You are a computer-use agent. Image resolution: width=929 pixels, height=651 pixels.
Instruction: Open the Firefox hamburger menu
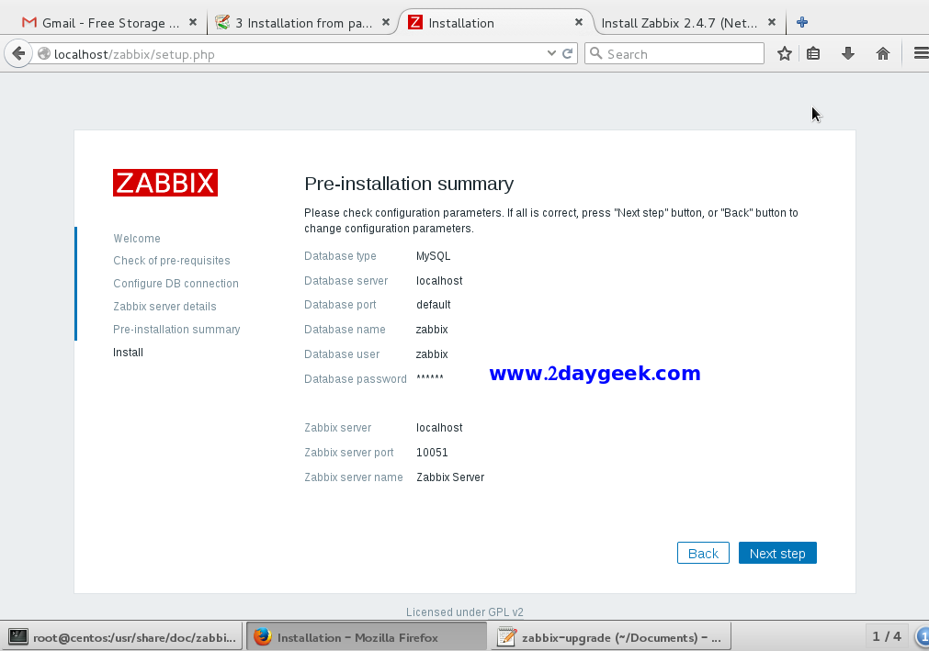[x=922, y=54]
